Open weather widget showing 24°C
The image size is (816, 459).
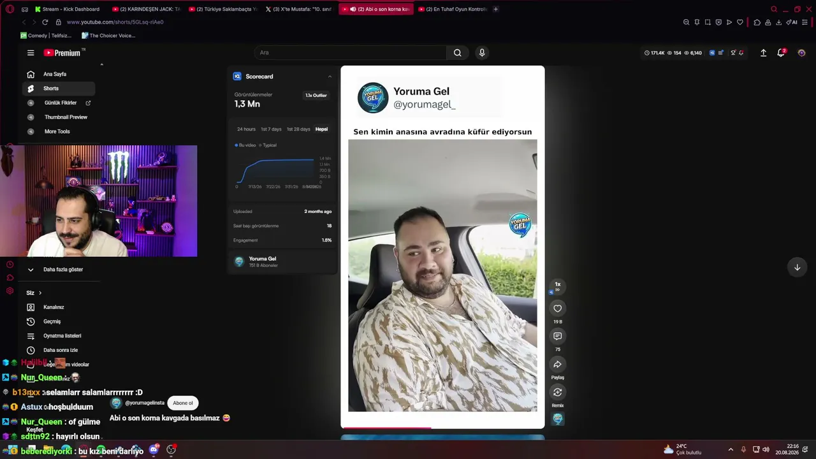[682, 449]
